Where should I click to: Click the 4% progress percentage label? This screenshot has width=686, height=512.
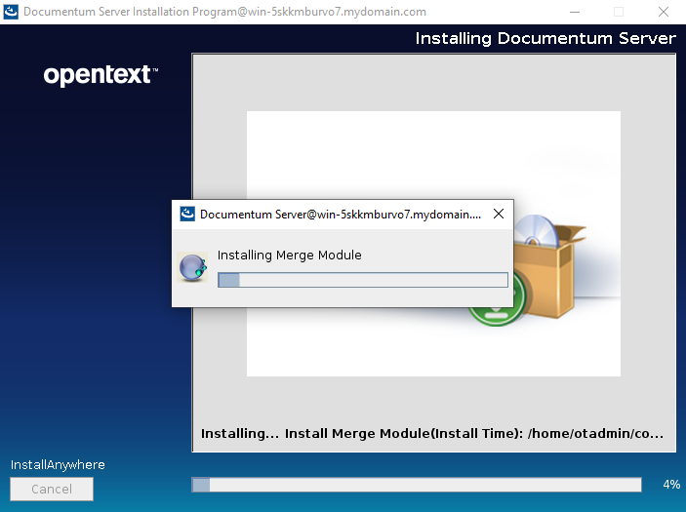point(670,485)
